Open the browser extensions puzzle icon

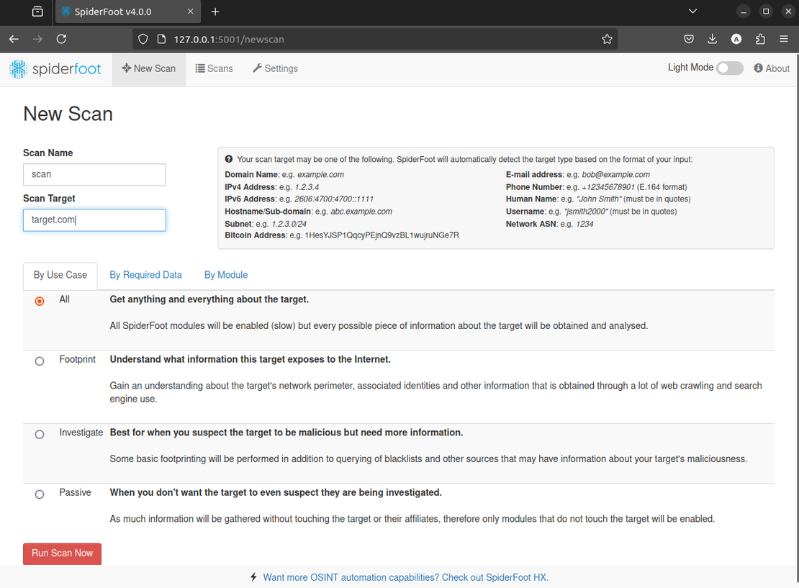pyautogui.click(x=760, y=39)
